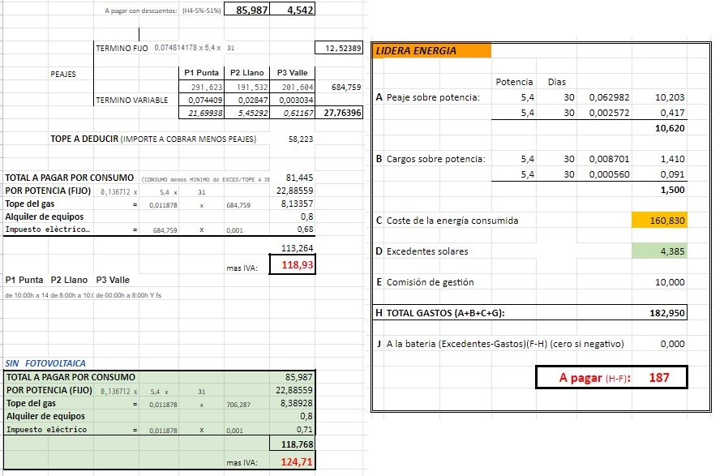The image size is (724, 476).
Task: Select the 0,062982 rate cell
Action: pyautogui.click(x=604, y=97)
